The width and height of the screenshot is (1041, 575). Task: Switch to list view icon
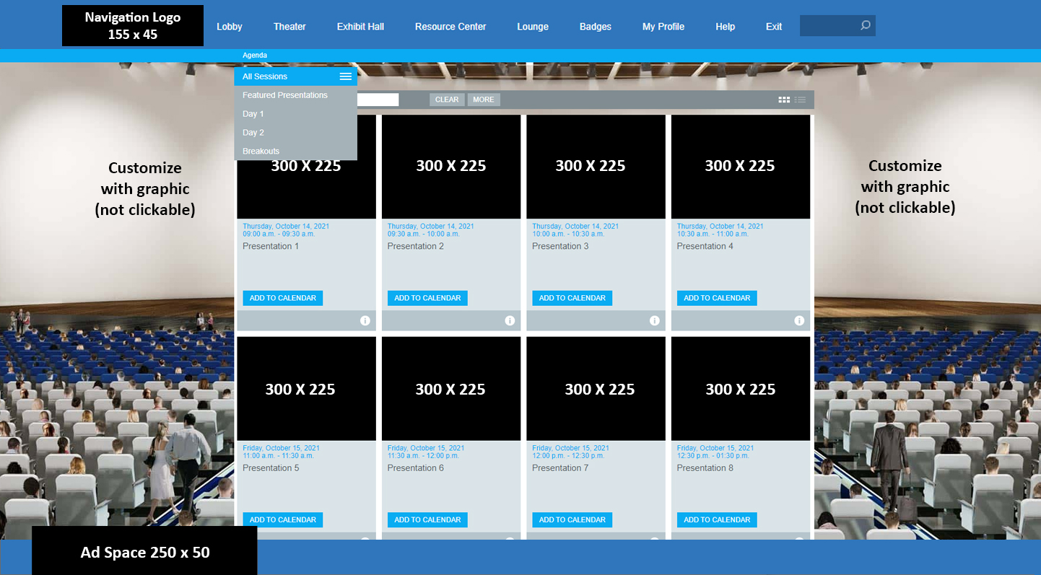(x=800, y=100)
